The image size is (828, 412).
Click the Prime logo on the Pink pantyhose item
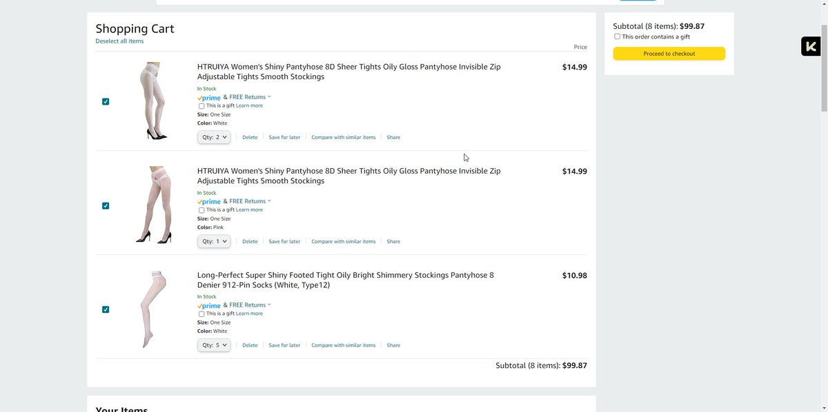click(209, 202)
